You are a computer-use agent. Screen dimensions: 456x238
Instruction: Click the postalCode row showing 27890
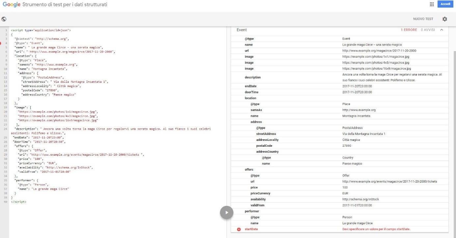pyautogui.click(x=339, y=146)
